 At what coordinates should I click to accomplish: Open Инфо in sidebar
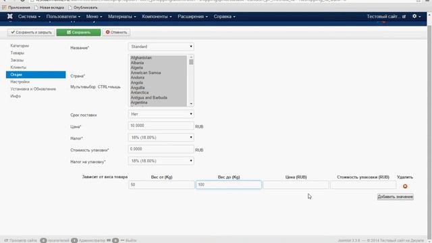[x=16, y=96]
